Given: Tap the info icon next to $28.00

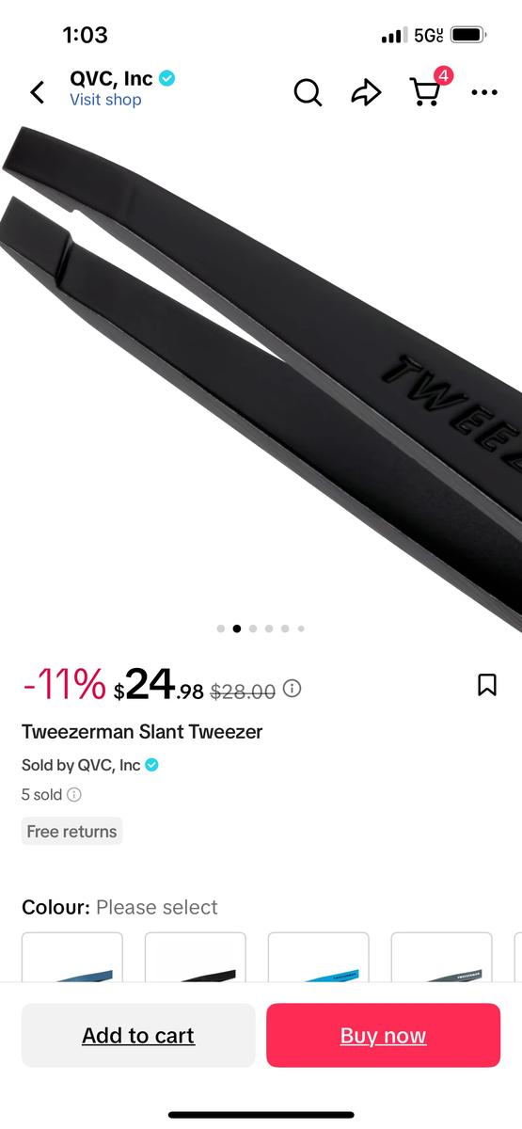Looking at the screenshot, I should [293, 689].
